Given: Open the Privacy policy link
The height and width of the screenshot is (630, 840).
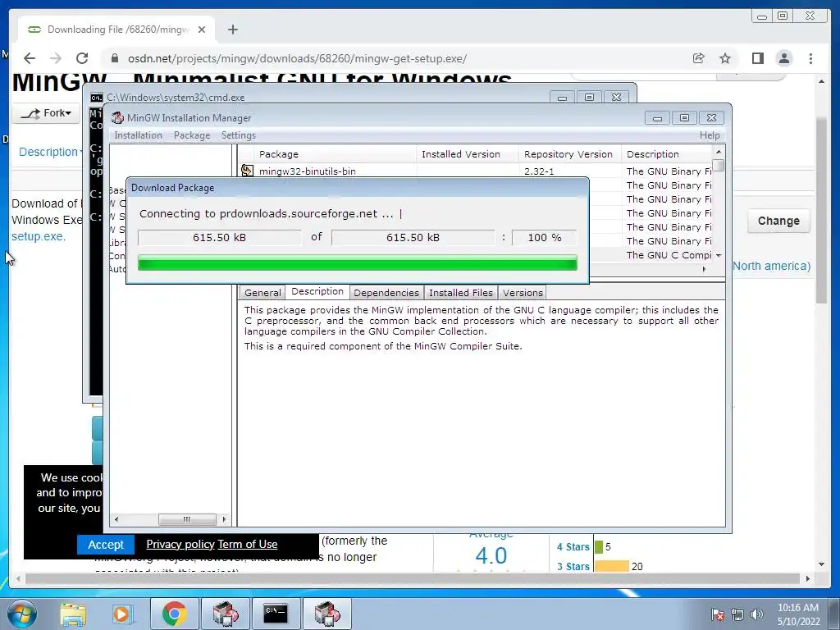Looking at the screenshot, I should [x=180, y=545].
